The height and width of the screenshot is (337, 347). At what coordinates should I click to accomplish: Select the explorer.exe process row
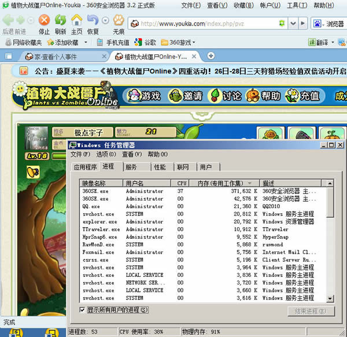(x=203, y=221)
